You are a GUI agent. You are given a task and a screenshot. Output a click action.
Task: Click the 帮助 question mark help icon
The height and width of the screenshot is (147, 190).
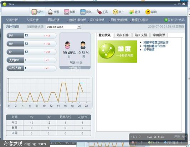point(148,12)
